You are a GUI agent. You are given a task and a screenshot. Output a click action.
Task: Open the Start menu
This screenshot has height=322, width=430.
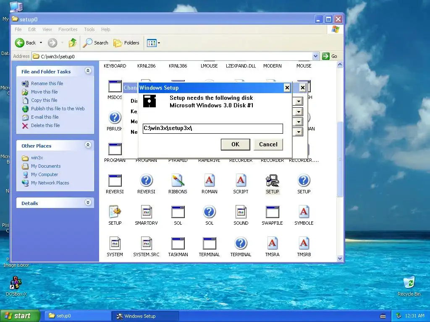coord(19,316)
